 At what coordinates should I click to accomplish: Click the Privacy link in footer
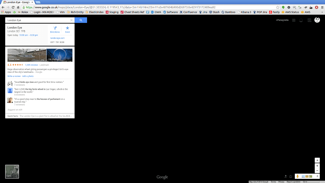click(281, 182)
